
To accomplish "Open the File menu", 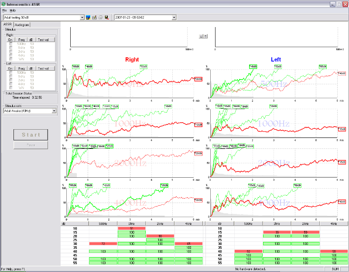I will tap(4, 10).
